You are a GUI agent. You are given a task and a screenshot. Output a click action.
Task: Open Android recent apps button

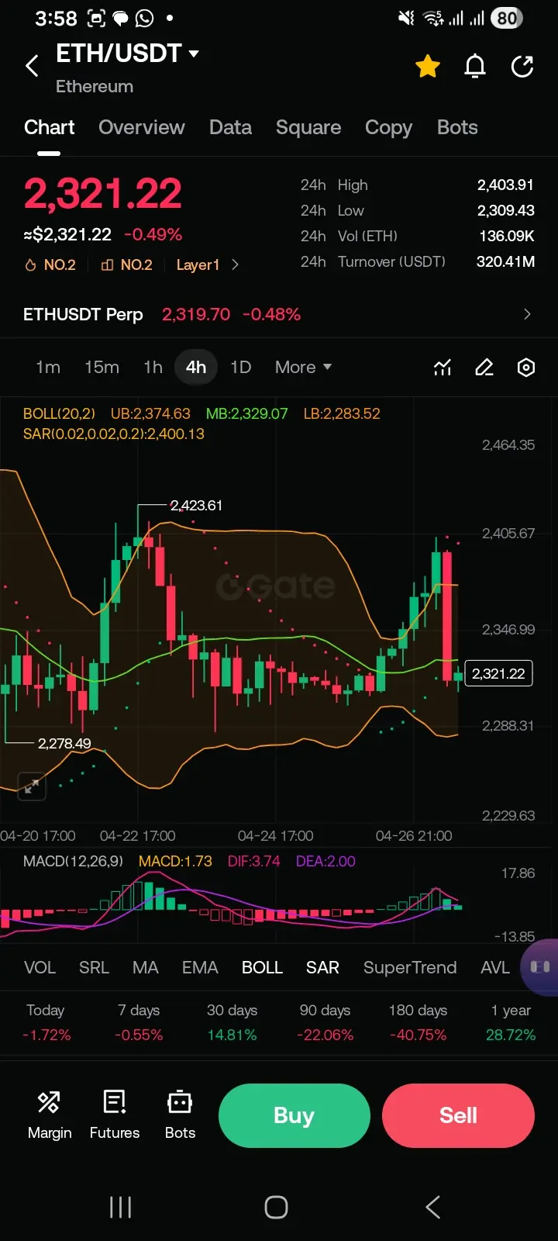point(120,1207)
